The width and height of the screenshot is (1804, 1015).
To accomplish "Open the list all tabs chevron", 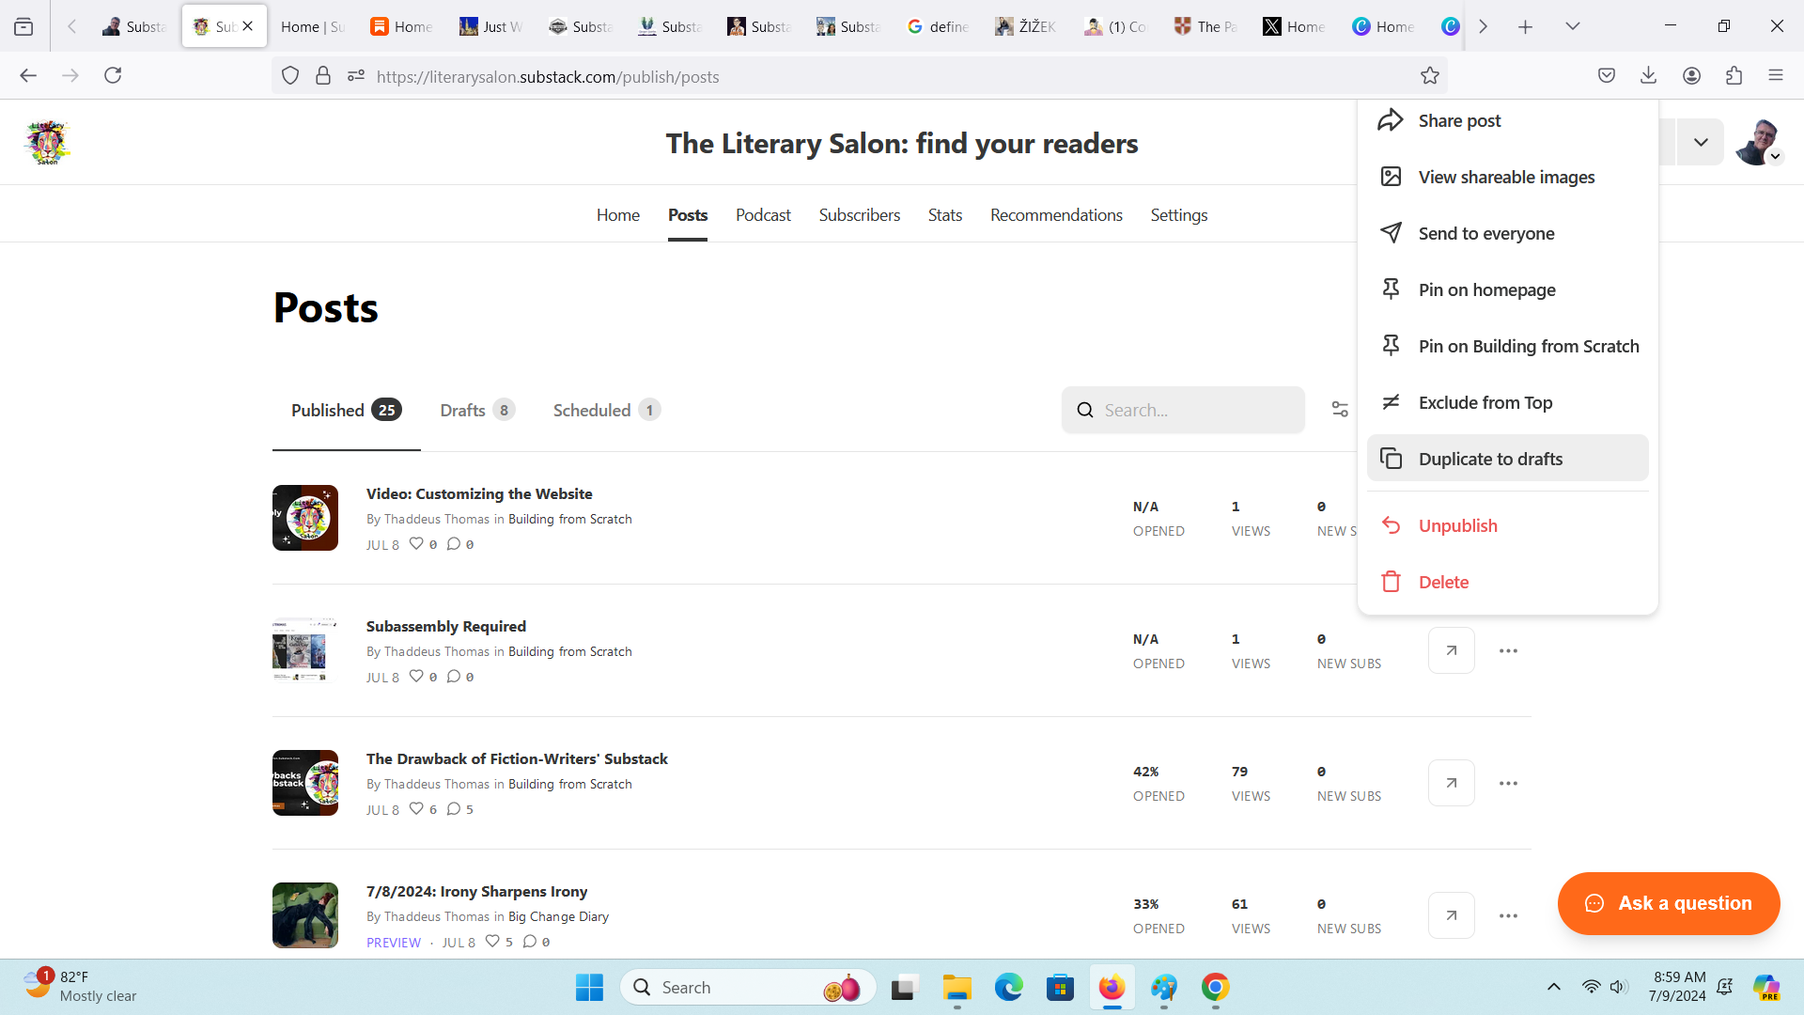I will coord(1572,26).
